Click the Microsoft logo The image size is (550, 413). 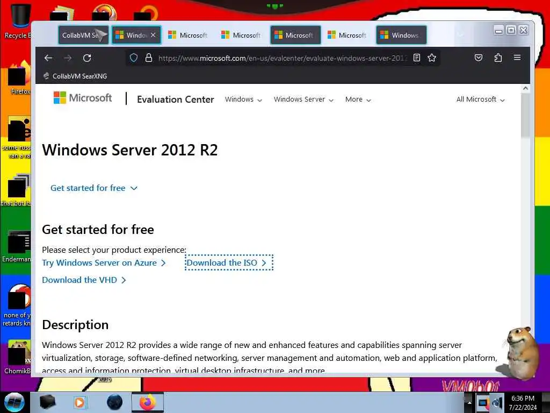(82, 98)
